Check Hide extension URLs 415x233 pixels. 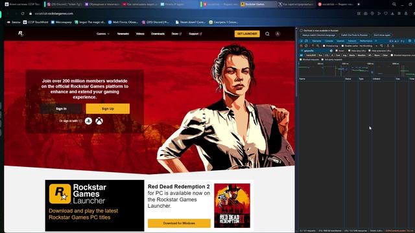[x=370, y=50]
